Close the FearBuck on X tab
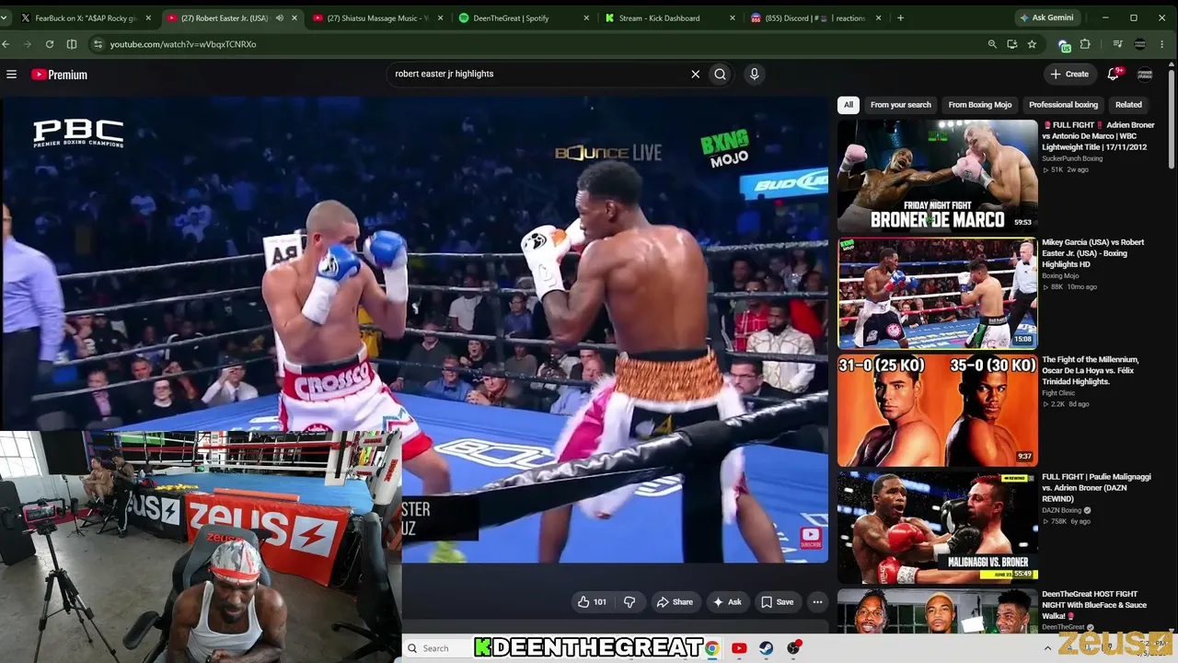Image resolution: width=1178 pixels, height=663 pixels. pyautogui.click(x=147, y=17)
